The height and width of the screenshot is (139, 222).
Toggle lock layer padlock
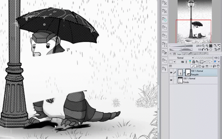tap(194, 62)
